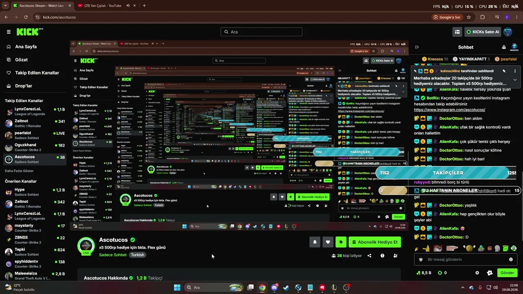Viewport: 523px width, 294px height.
Task: Click the Turkish language tag
Action: pos(138,255)
